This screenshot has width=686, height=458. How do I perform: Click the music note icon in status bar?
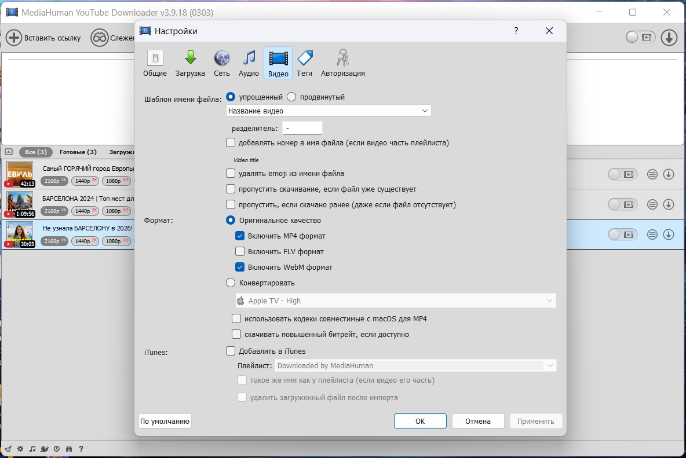coord(32,449)
